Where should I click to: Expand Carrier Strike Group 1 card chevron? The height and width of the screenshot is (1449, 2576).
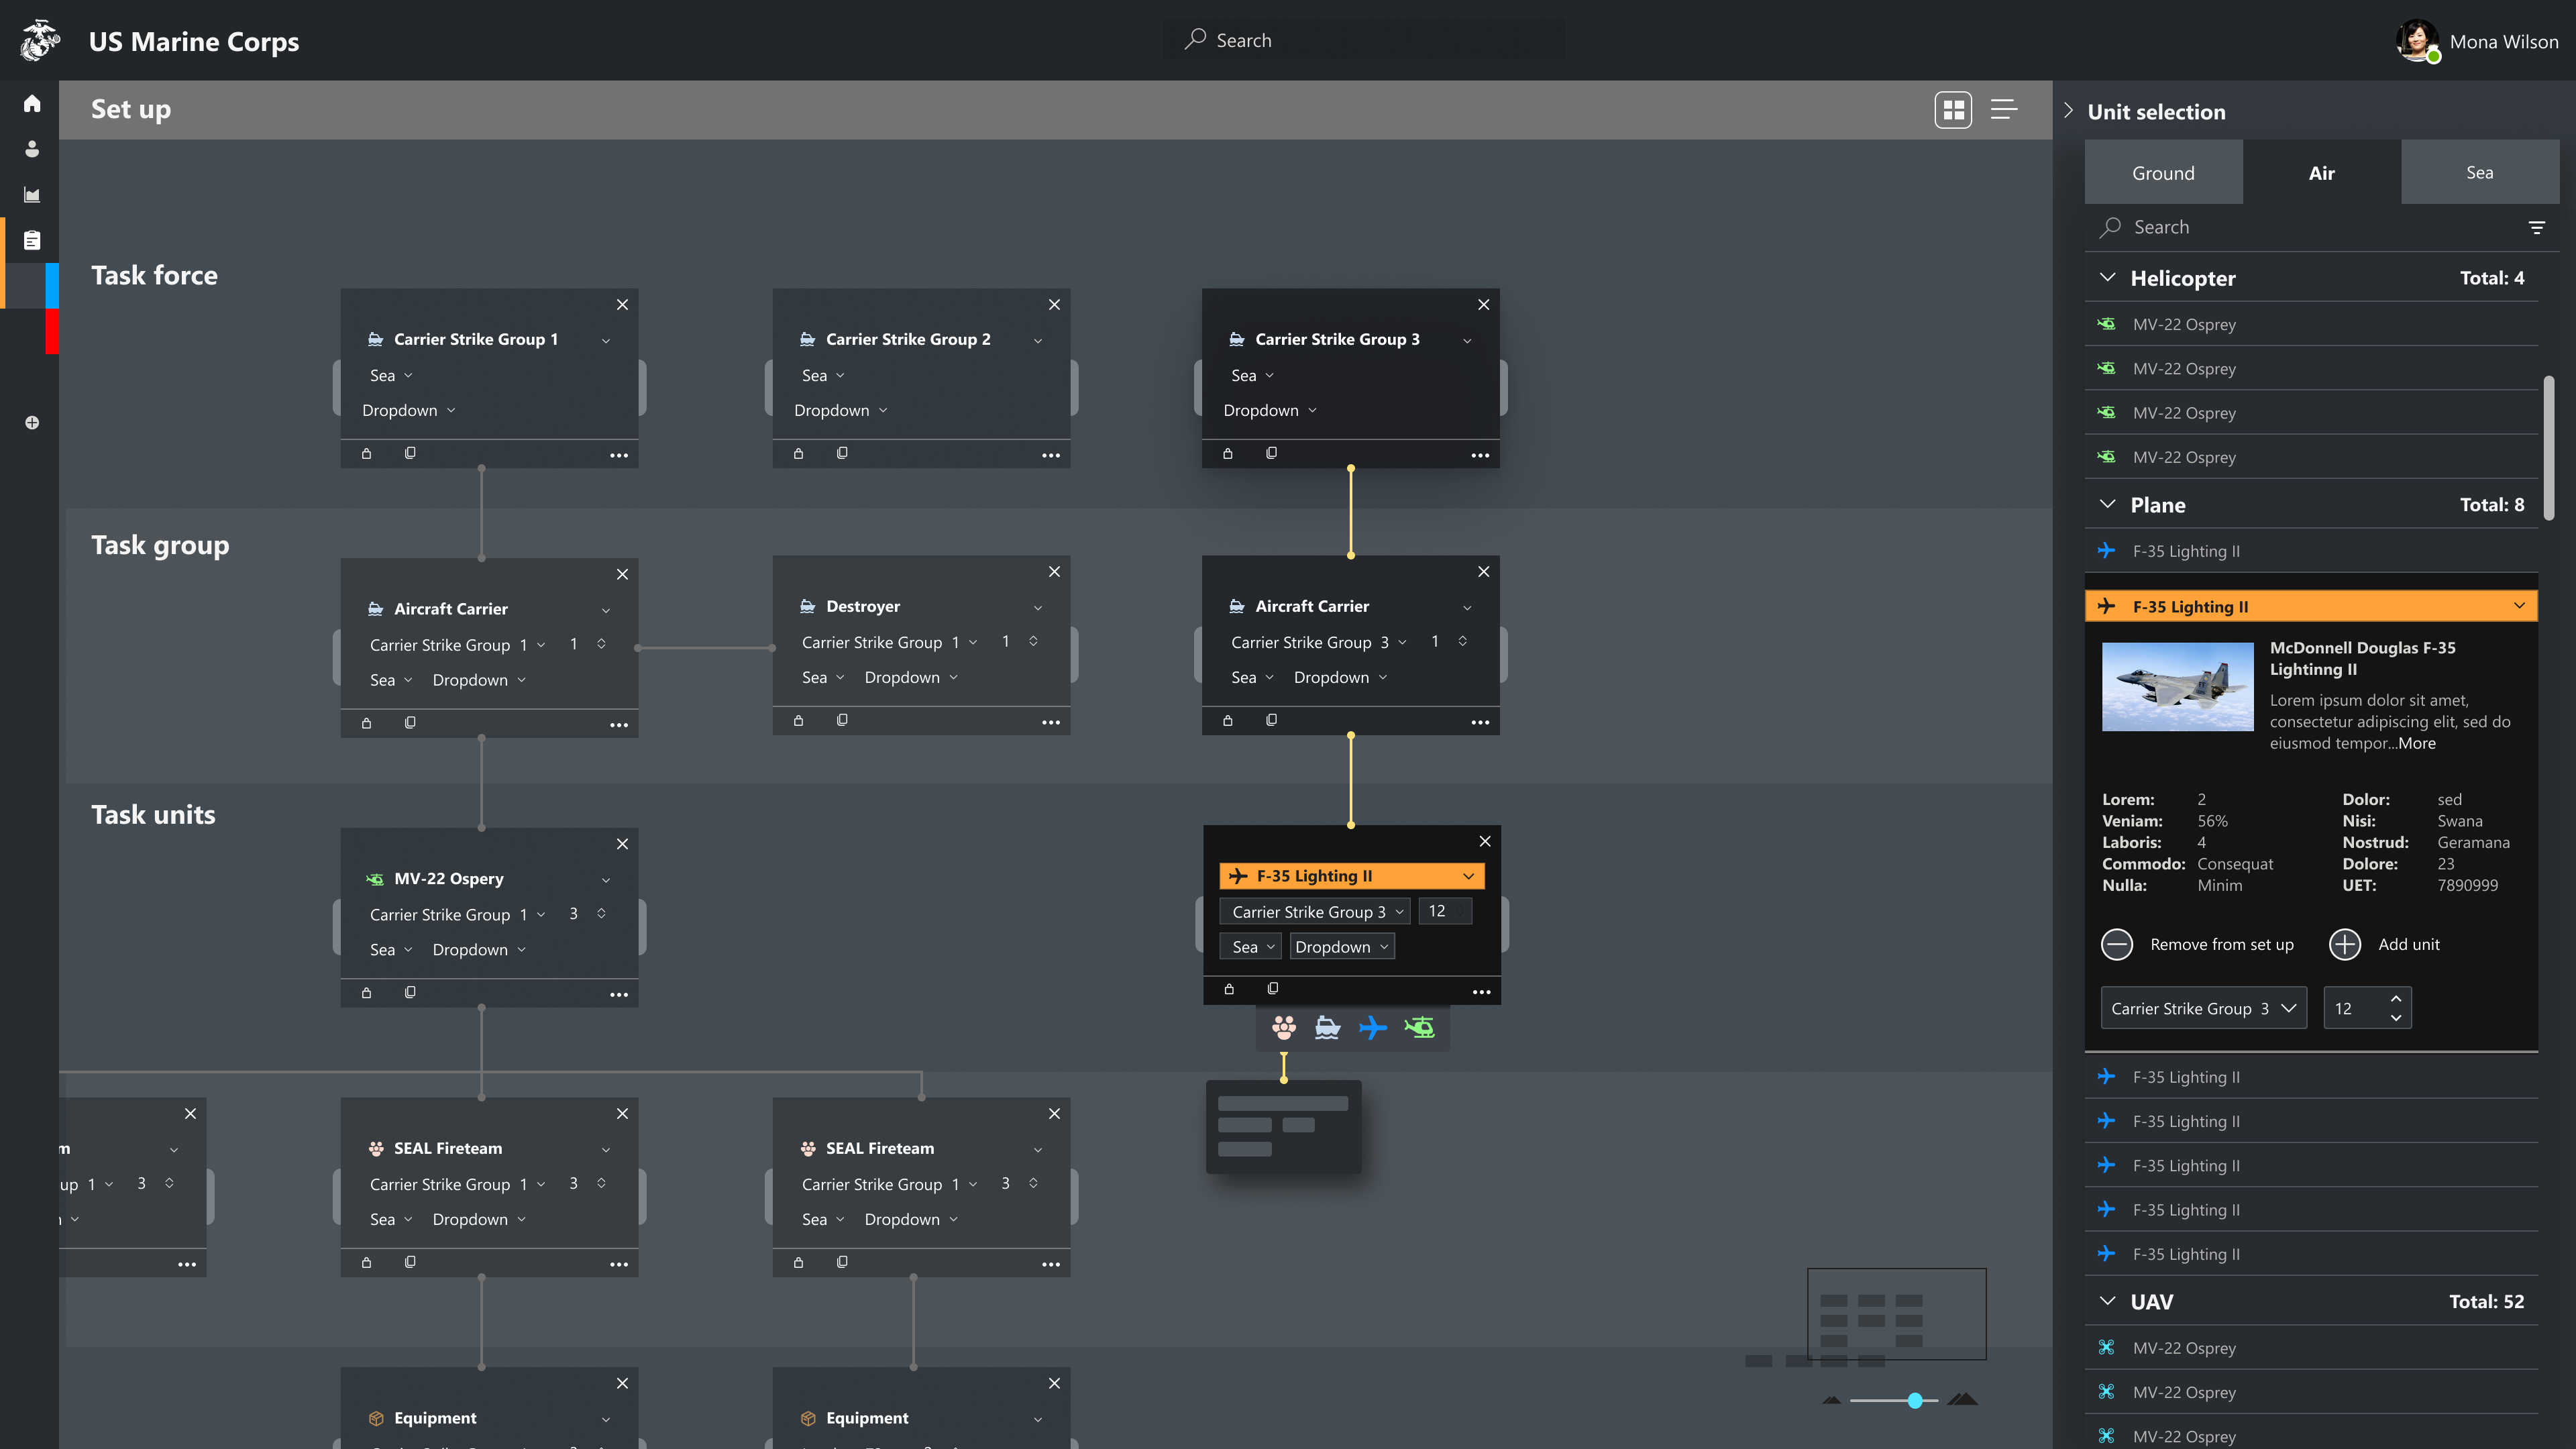pyautogui.click(x=606, y=341)
